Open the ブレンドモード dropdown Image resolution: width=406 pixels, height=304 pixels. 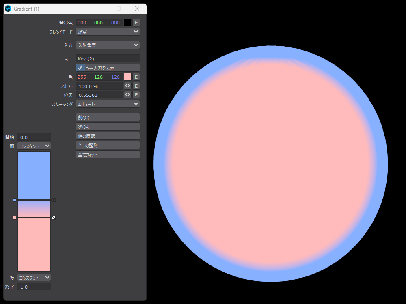(108, 32)
